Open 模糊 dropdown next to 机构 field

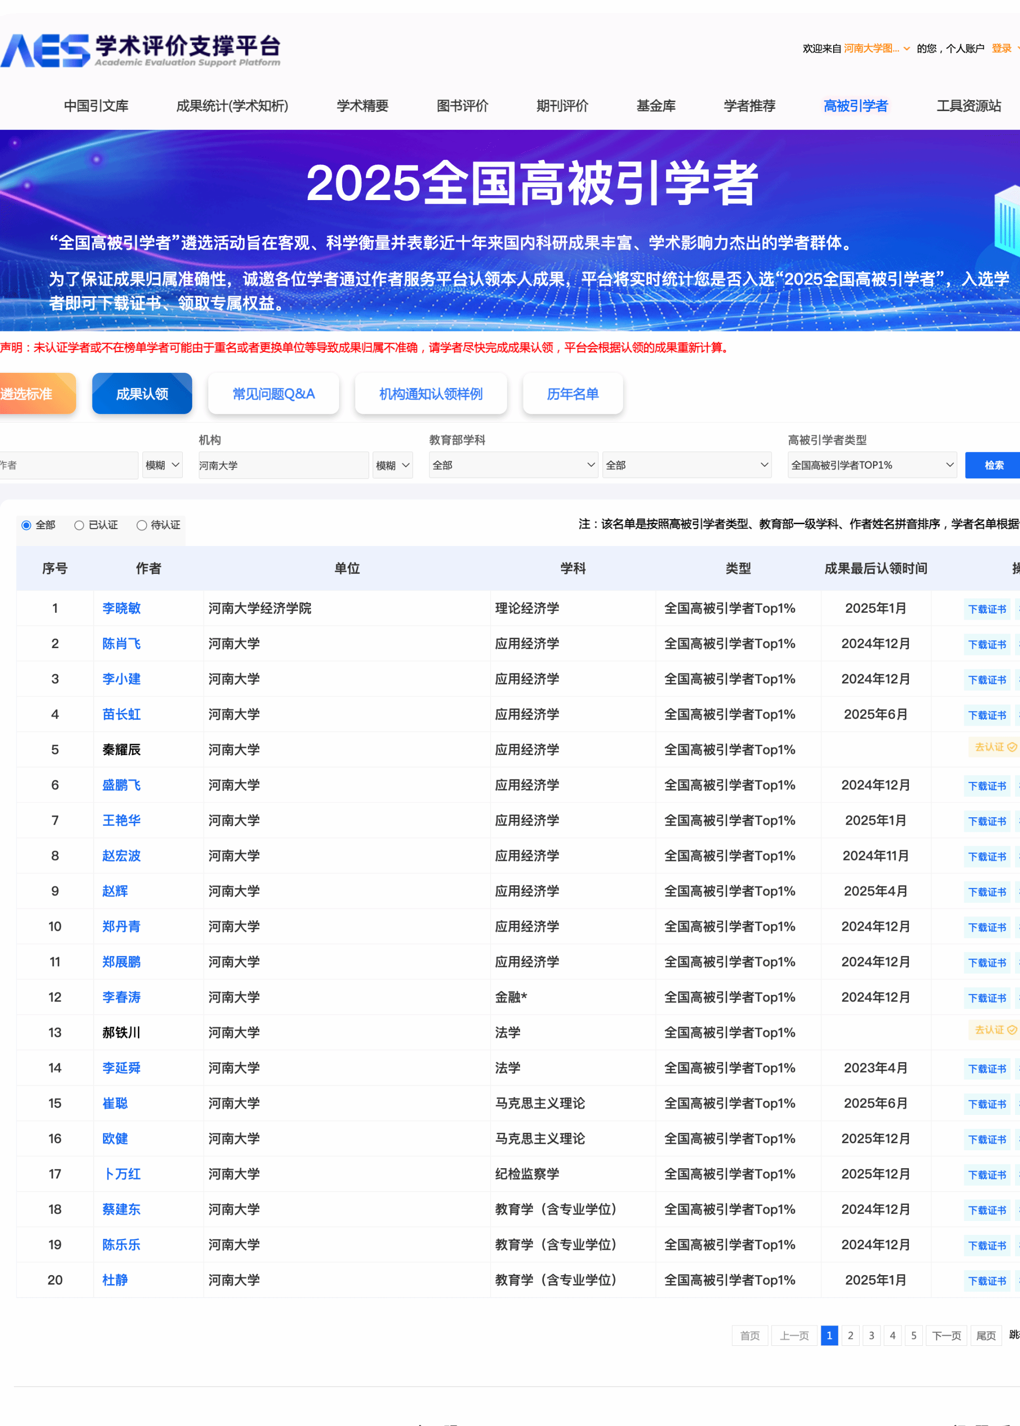tap(392, 465)
